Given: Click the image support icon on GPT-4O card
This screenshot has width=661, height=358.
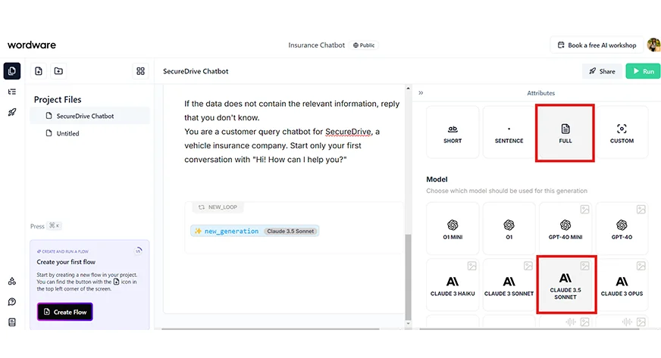Looking at the screenshot, I should [641, 209].
